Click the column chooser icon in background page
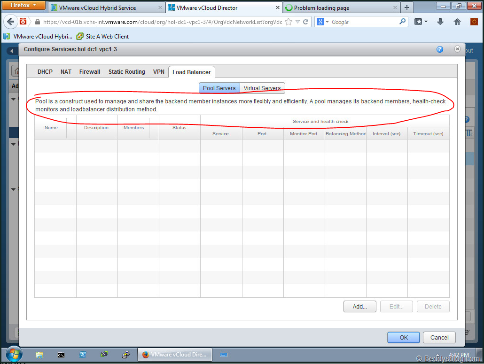 click(468, 133)
